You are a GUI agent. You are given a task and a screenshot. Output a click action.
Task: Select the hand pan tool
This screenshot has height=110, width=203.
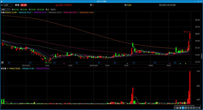[x=180, y=108]
